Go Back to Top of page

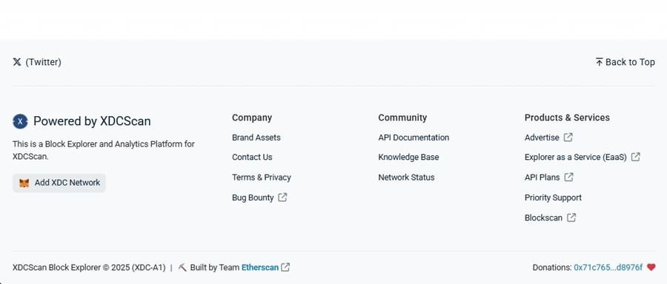[x=625, y=62]
